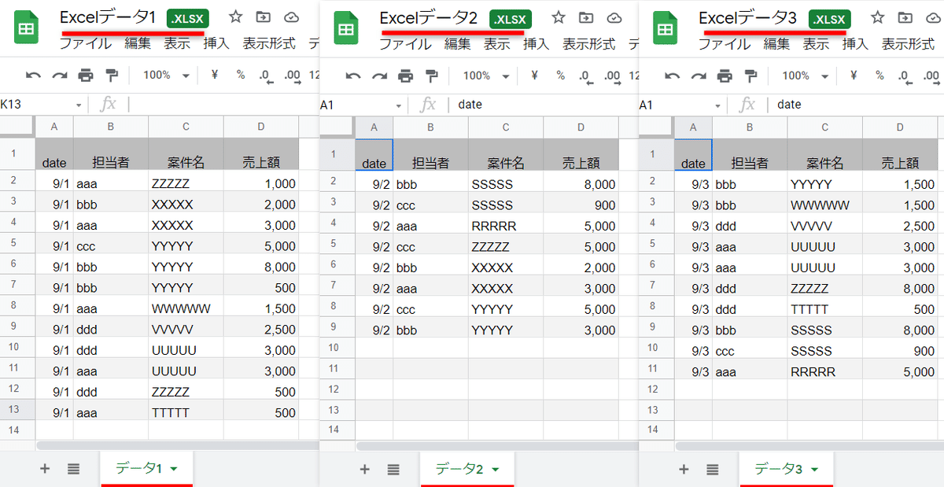Open 挿入 menu in Excelデータ1

pos(216,44)
